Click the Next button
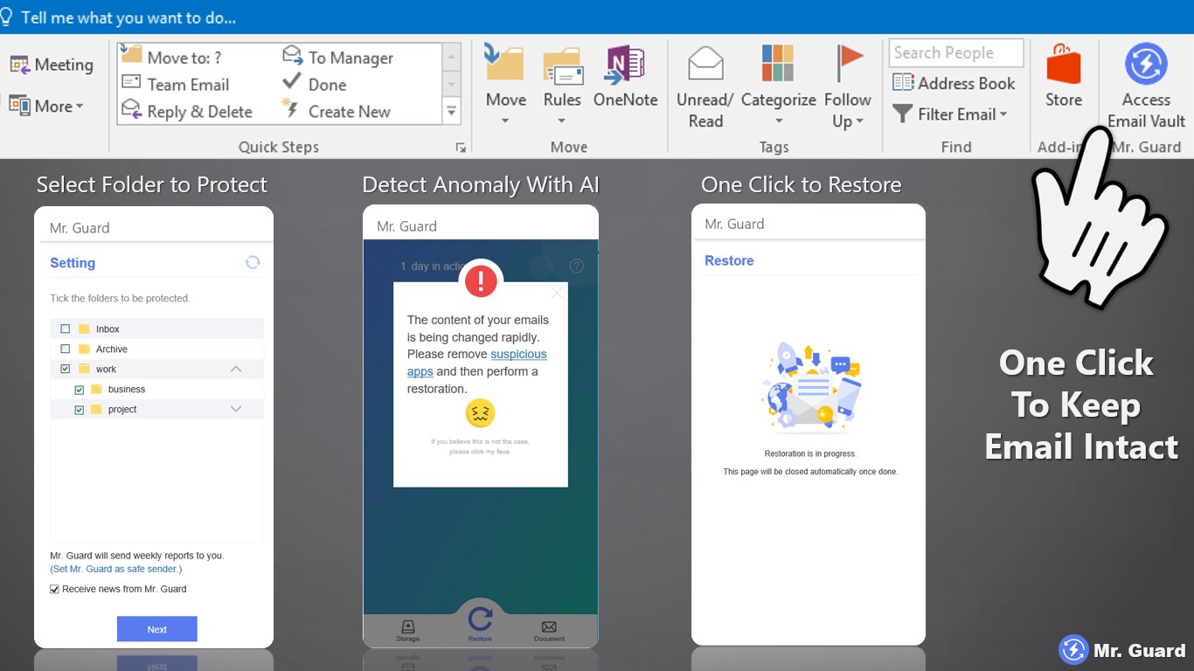 [157, 629]
